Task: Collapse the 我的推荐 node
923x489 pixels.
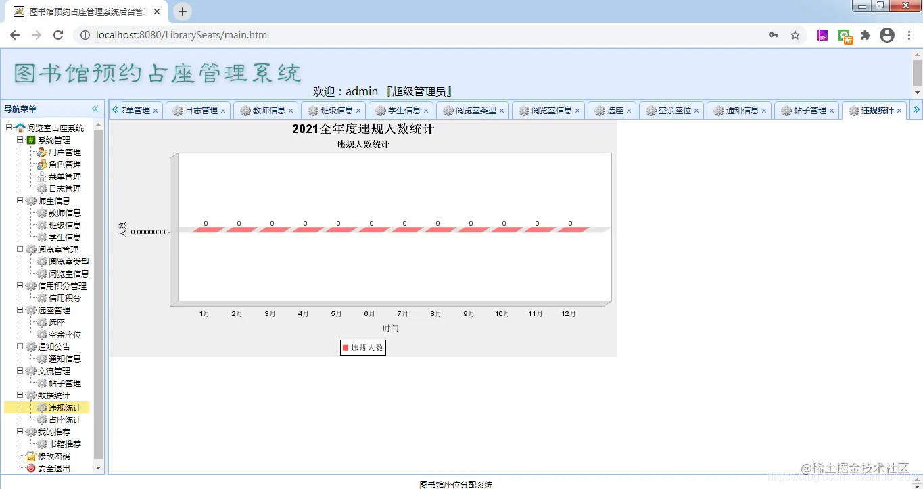Action: tap(20, 432)
